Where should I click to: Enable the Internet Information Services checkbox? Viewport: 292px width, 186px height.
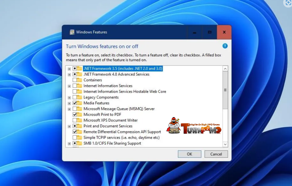[75, 86]
